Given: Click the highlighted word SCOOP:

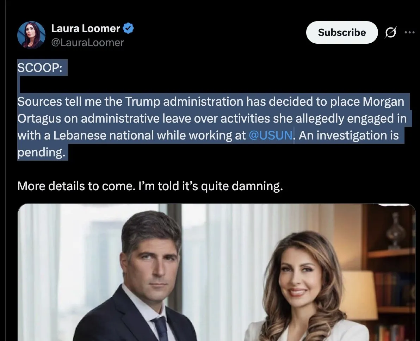Looking at the screenshot, I should pos(40,68).
